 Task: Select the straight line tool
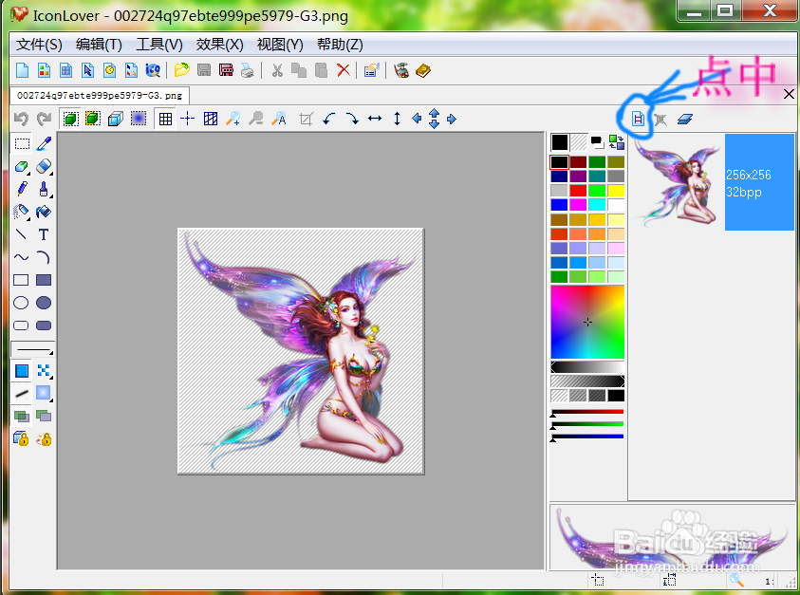coord(21,234)
